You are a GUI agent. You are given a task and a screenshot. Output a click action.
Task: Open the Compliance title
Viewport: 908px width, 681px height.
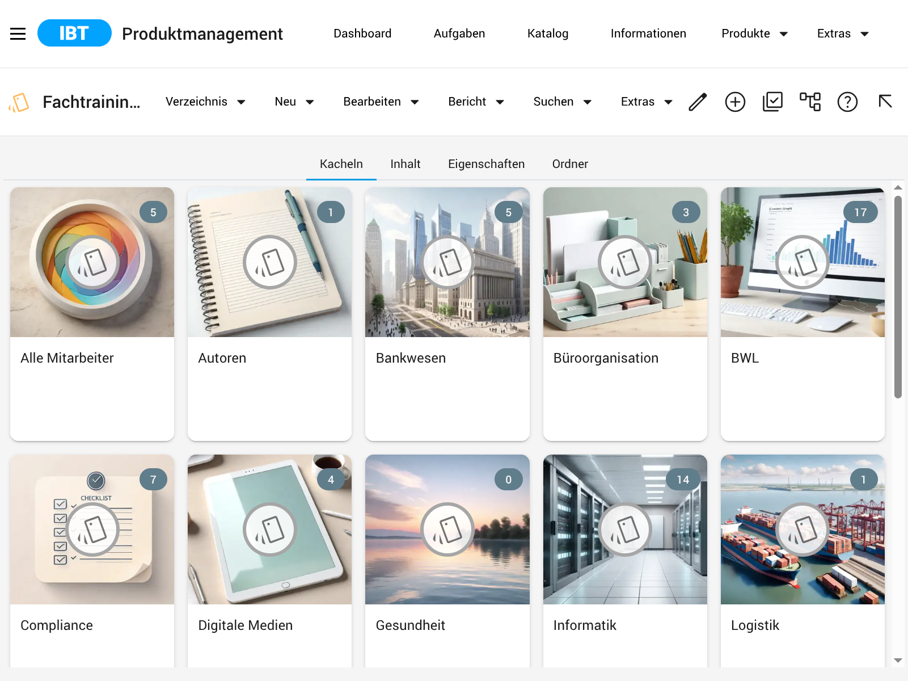click(x=57, y=625)
